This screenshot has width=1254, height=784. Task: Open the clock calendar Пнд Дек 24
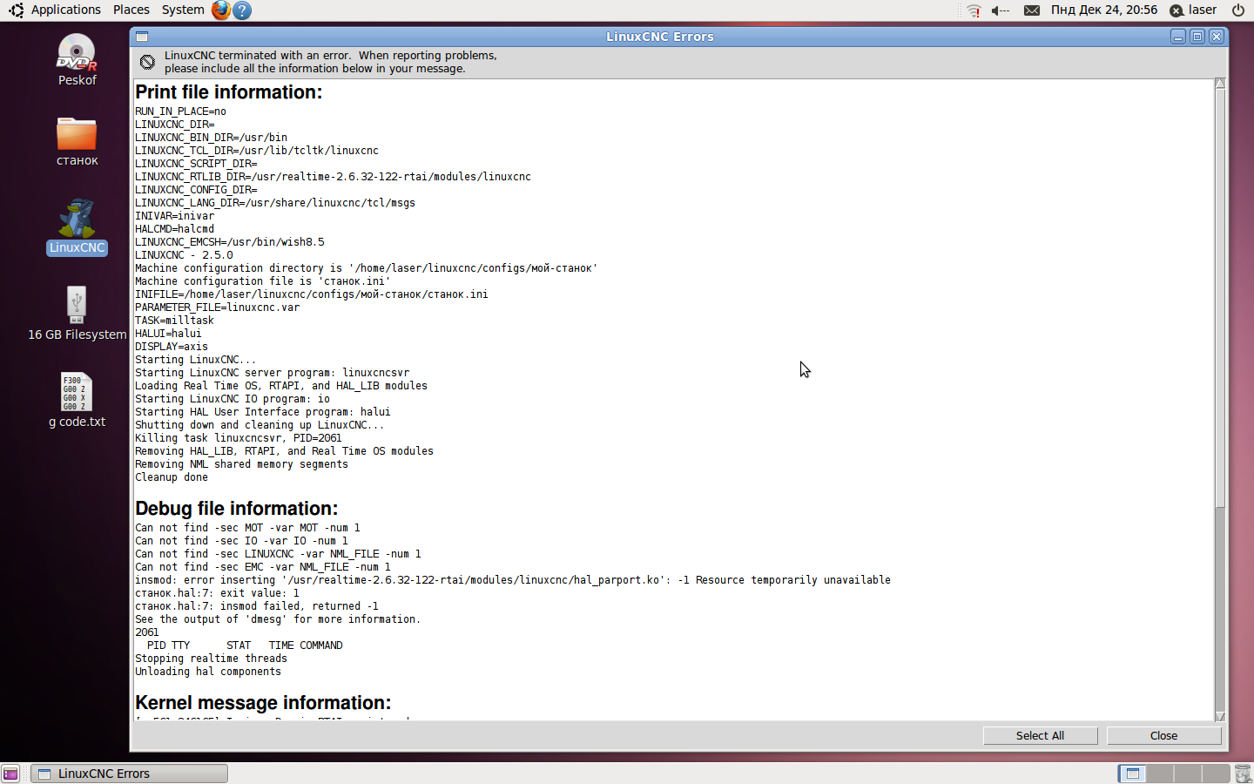point(1104,10)
